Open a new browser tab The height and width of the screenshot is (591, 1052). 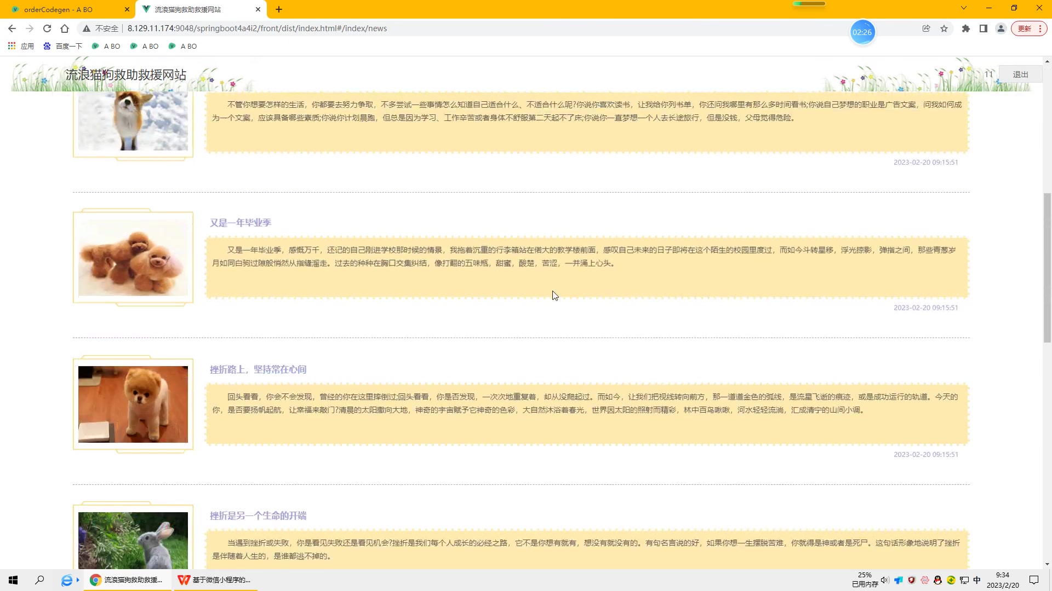pyautogui.click(x=279, y=9)
